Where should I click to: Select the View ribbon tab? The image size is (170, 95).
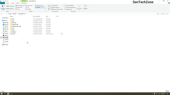(18, 3)
